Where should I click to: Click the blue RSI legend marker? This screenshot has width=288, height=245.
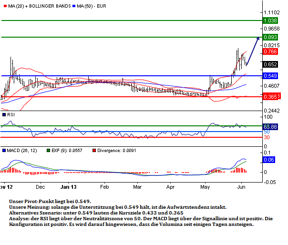click(x=3, y=115)
